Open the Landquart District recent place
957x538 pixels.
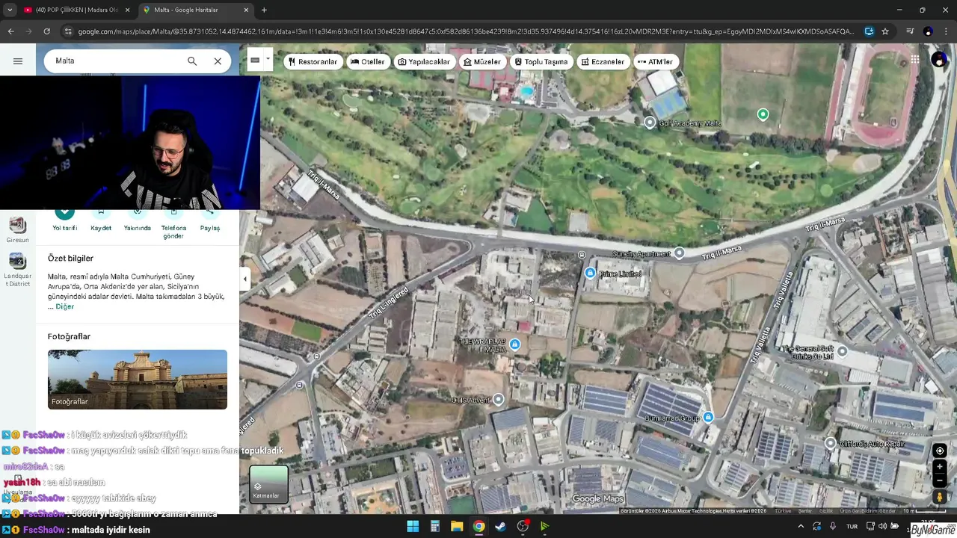[17, 270]
